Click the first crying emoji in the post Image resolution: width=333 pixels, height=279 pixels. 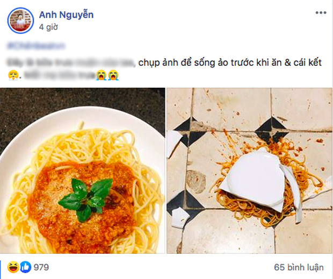[101, 75]
